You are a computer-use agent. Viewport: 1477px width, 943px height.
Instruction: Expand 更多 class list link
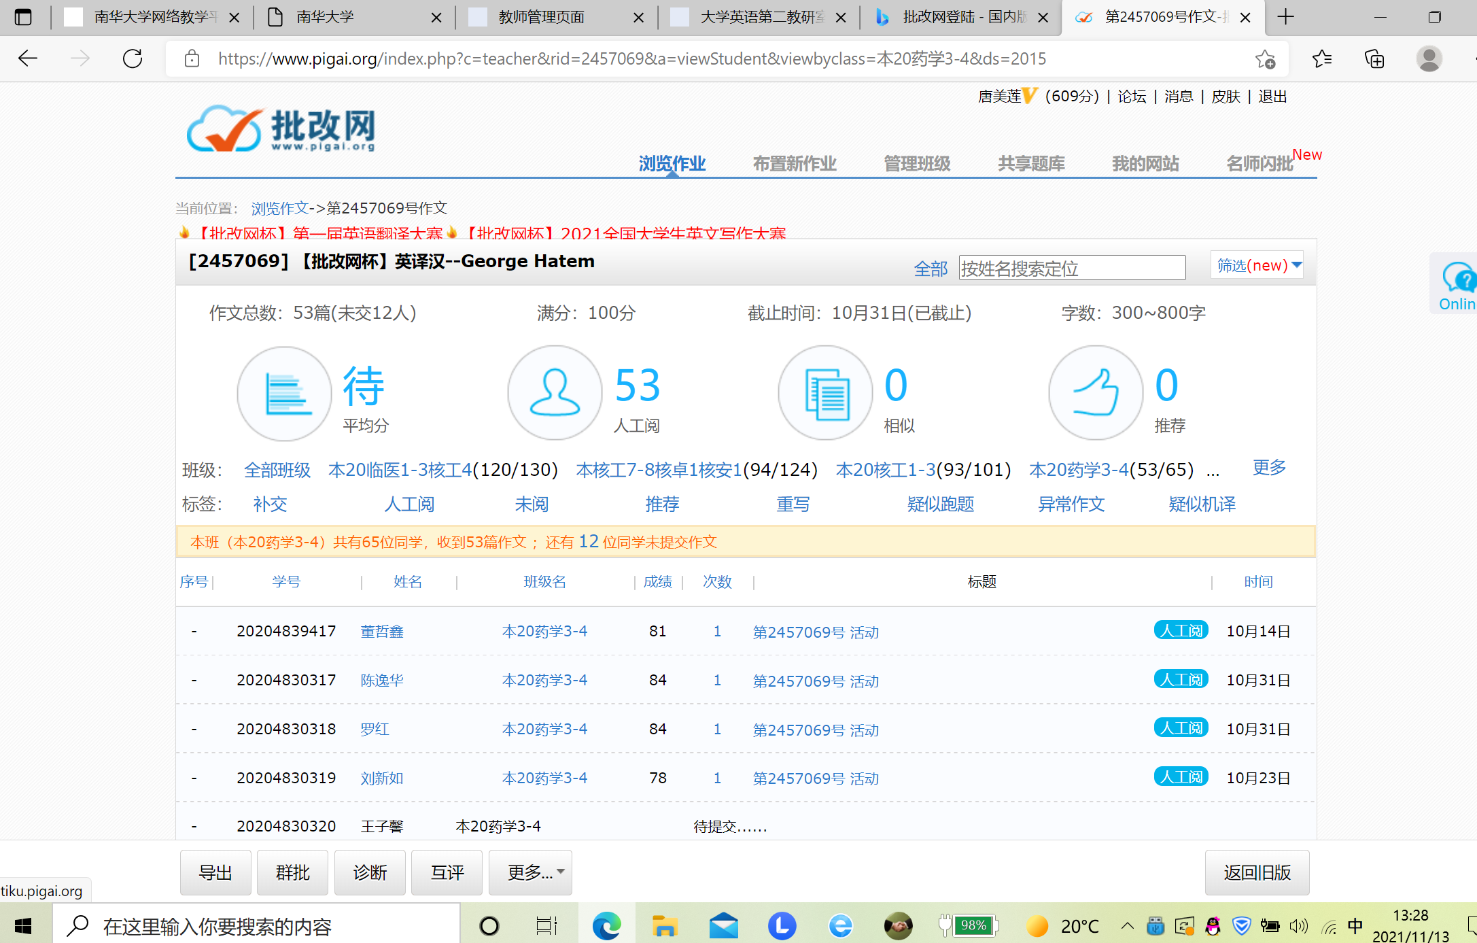pyautogui.click(x=1269, y=468)
